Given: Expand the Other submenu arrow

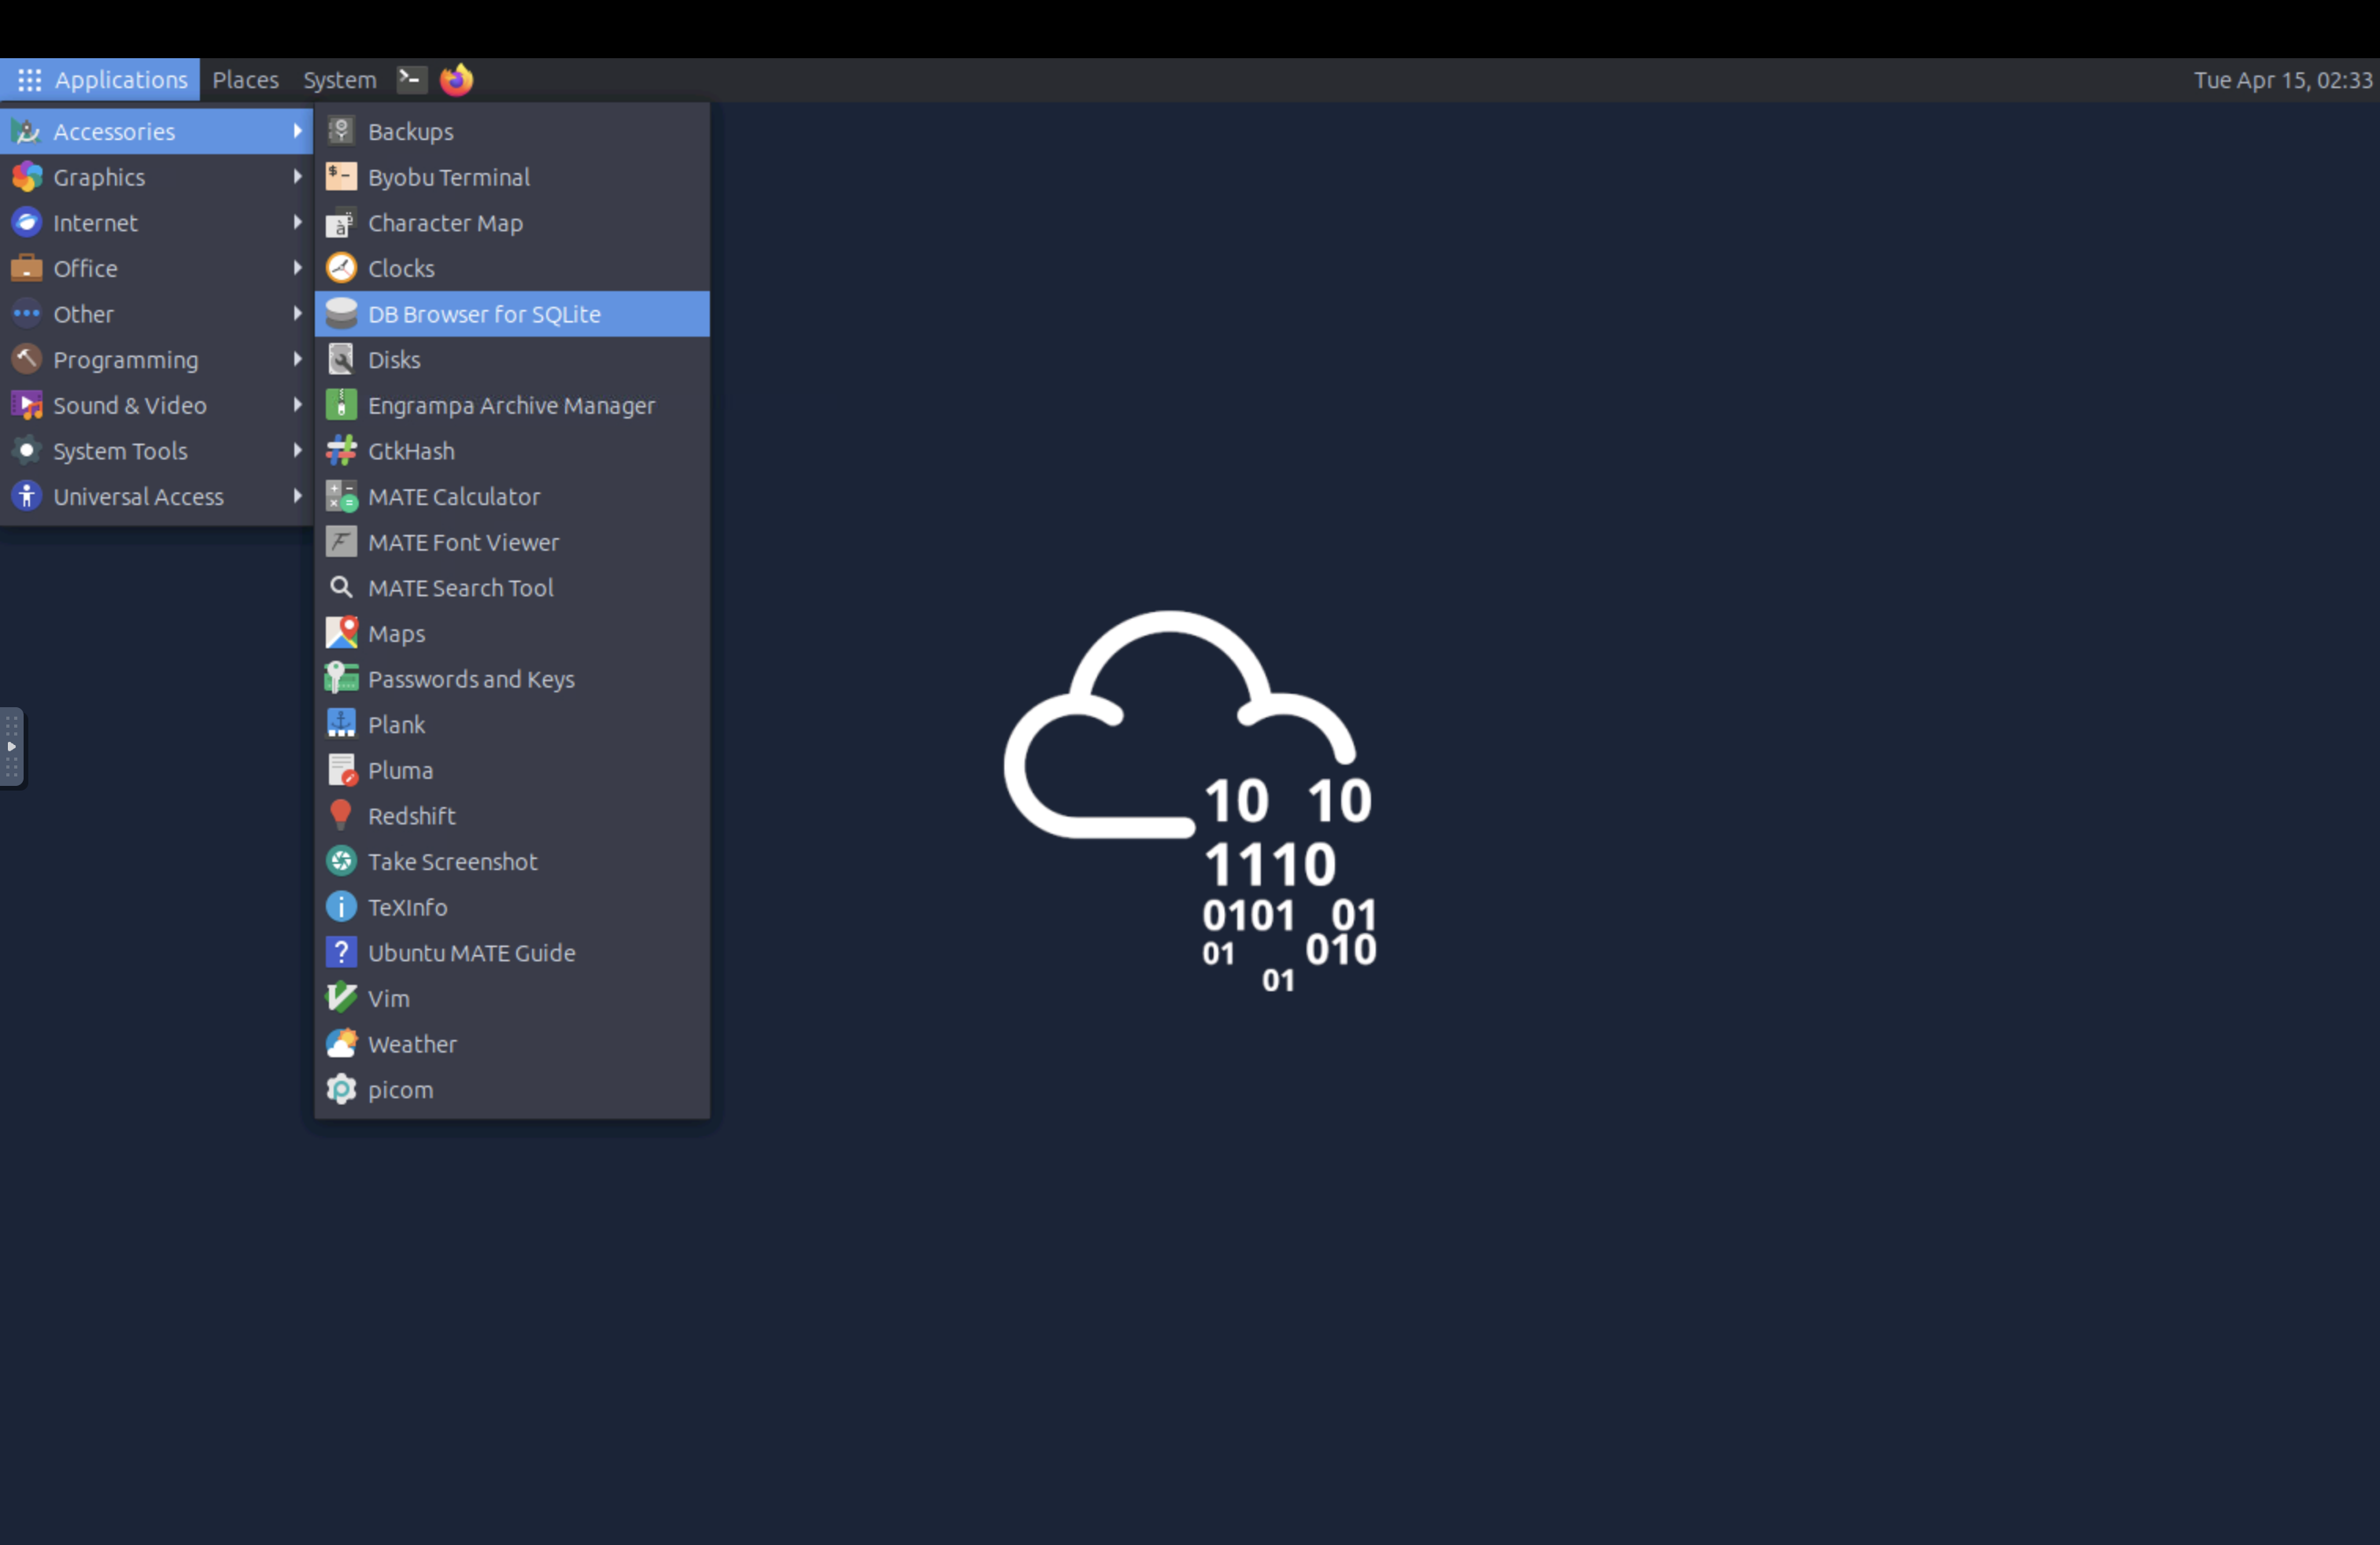Looking at the screenshot, I should [x=297, y=314].
